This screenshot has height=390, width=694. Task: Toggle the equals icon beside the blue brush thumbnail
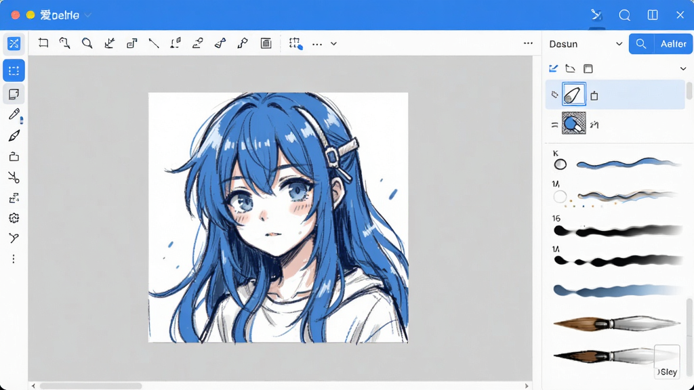pos(554,125)
